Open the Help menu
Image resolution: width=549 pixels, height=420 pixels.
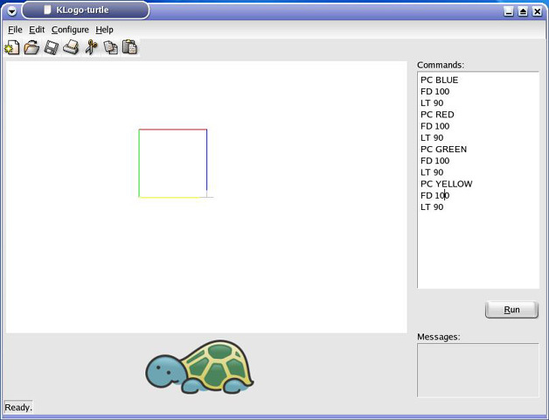click(x=105, y=30)
